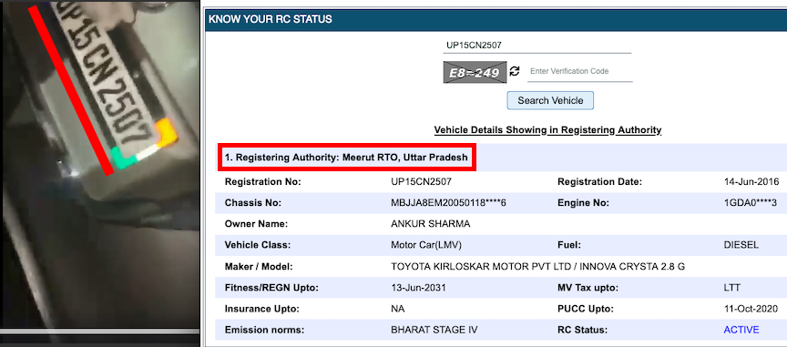
Task: Refresh the captcha verification image
Action: (x=515, y=71)
